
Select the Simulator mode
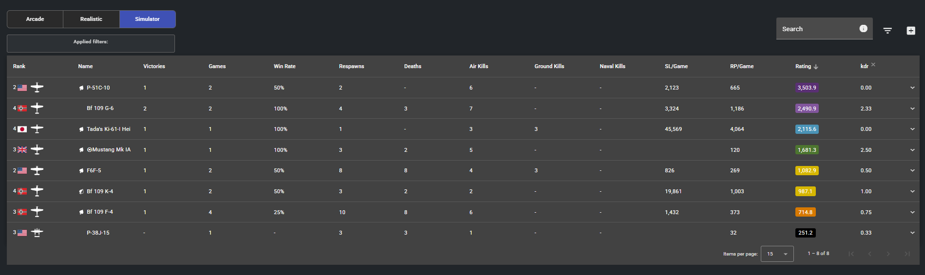[x=147, y=19]
